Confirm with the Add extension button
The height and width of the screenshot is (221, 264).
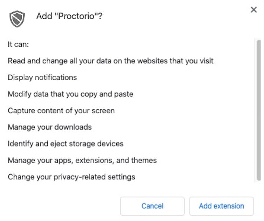click(x=221, y=206)
